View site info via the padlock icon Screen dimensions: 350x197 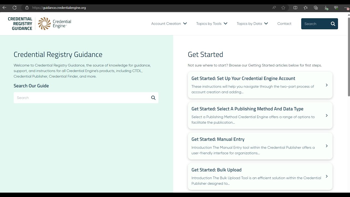point(27,8)
